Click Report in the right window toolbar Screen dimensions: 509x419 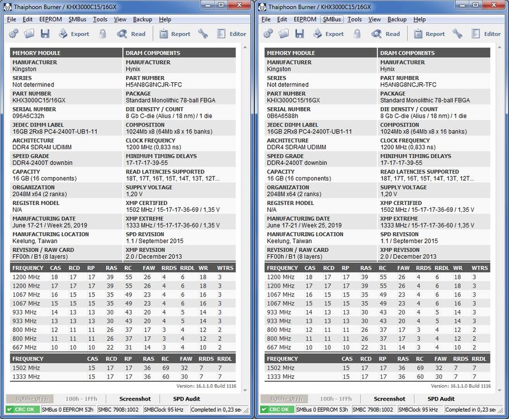(429, 34)
